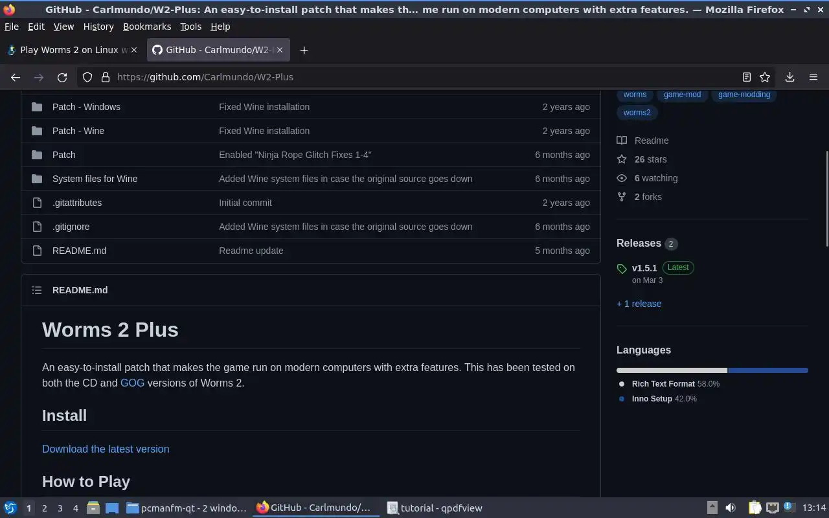This screenshot has width=829, height=518.
Task: Open the Edit menu
Action: (36, 27)
